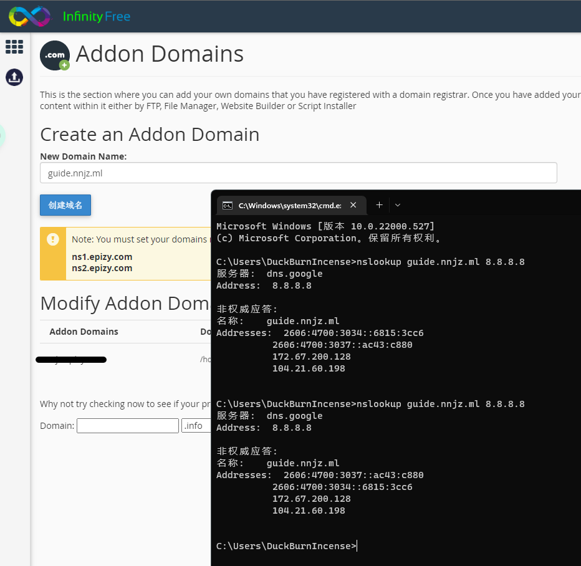Click the yellow warning exclamation icon
The image size is (581, 566).
[53, 239]
